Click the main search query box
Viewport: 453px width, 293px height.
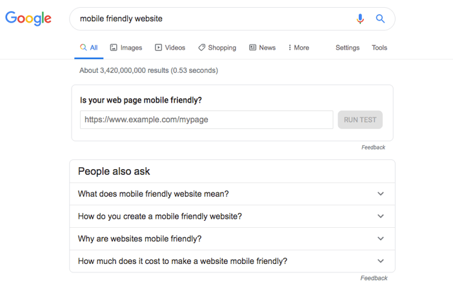tap(213, 19)
